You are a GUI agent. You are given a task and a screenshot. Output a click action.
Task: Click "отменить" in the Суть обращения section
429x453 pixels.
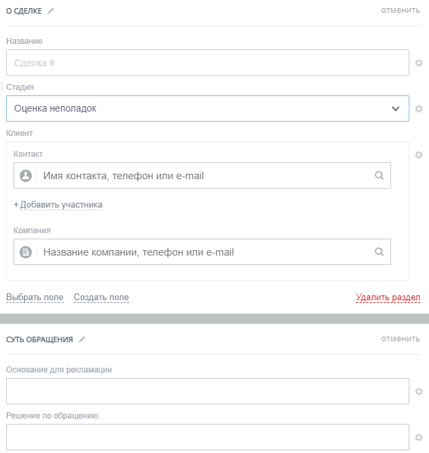(401, 339)
